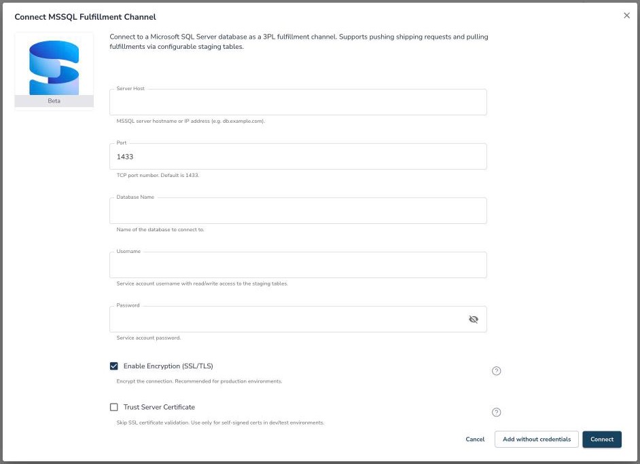Click Add without credentials button
640x464 pixels.
tap(537, 439)
